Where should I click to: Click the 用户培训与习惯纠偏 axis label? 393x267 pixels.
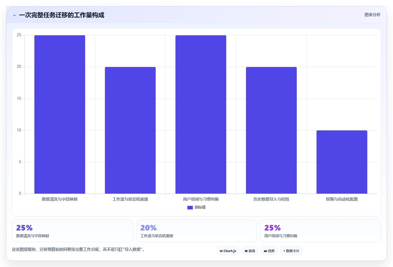[201, 199]
